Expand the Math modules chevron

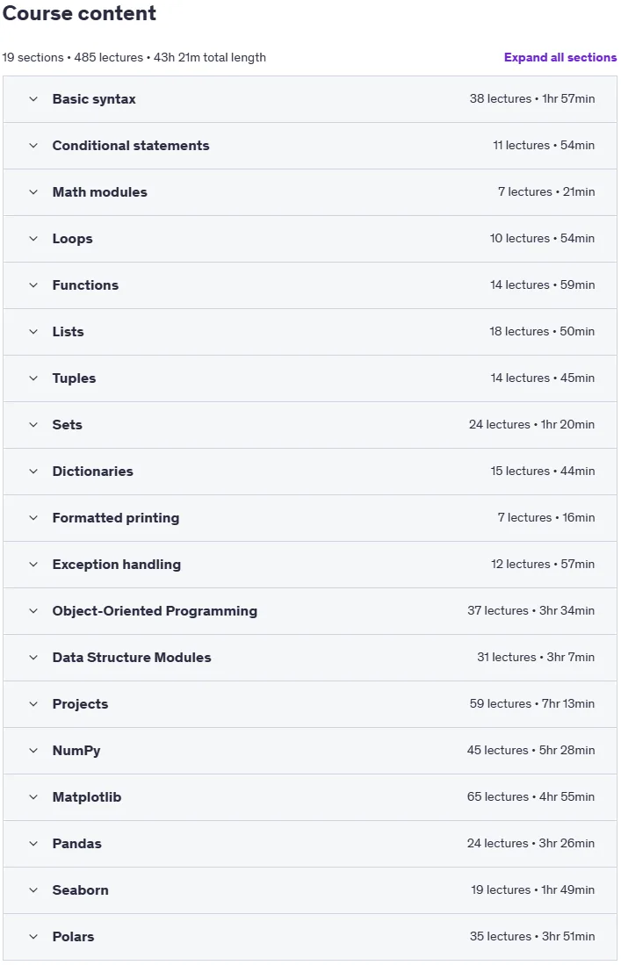[33, 192]
